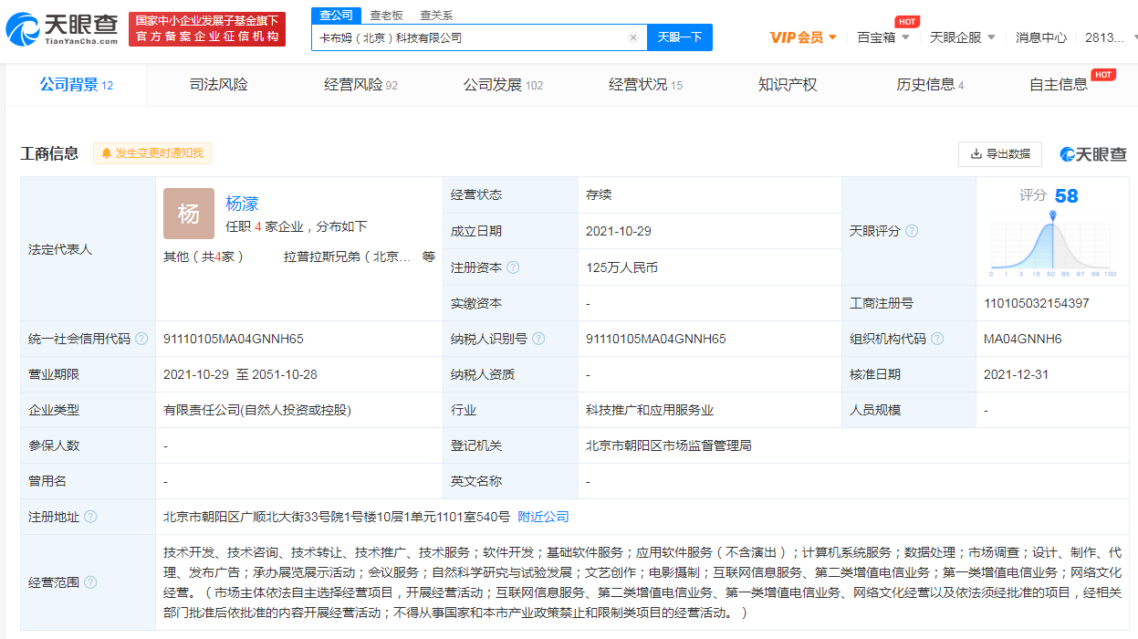Select the organization code MA04GNNH6

1023,339
